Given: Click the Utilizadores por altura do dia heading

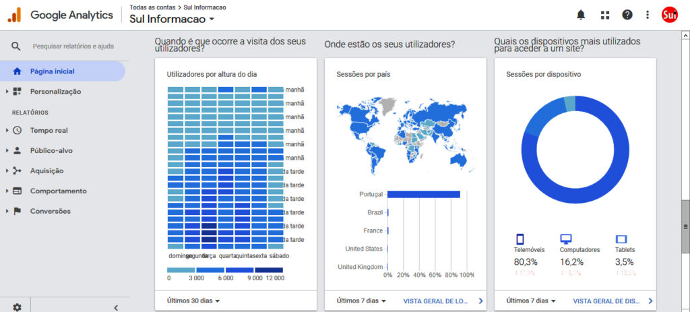Looking at the screenshot, I should pyautogui.click(x=212, y=74).
